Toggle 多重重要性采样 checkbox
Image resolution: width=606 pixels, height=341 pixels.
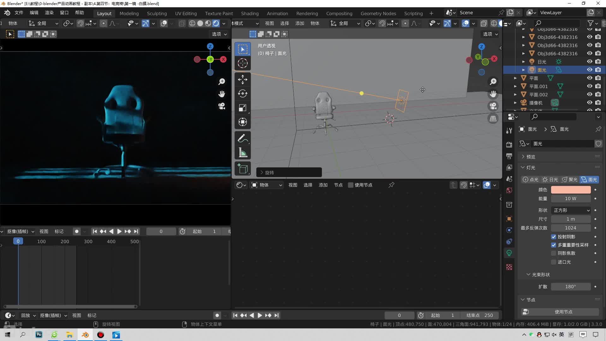pos(554,245)
